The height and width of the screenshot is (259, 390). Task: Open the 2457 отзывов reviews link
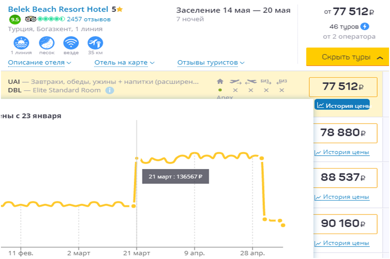[89, 19]
